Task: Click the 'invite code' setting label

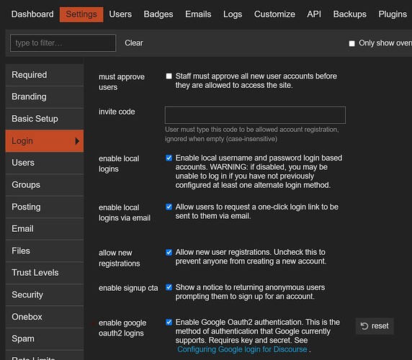Action: pyautogui.click(x=117, y=112)
